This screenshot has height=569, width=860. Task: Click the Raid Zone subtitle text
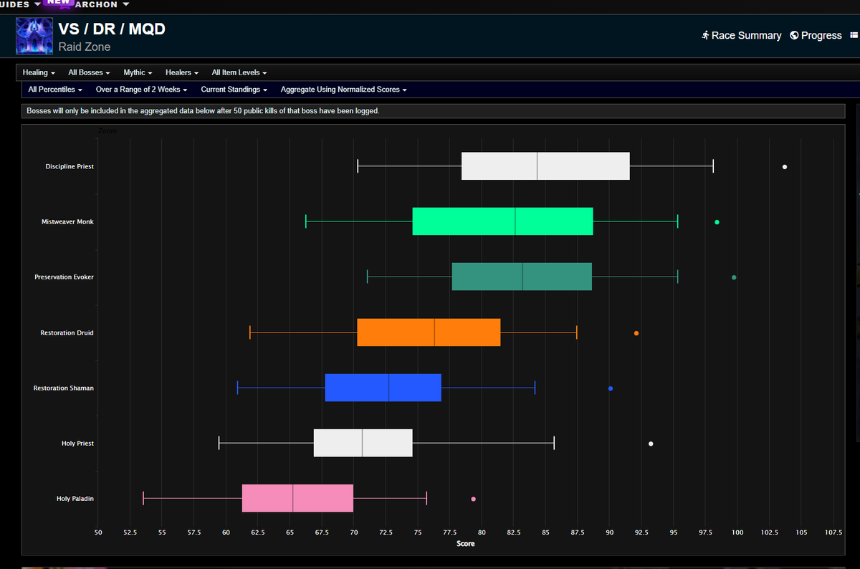click(84, 47)
